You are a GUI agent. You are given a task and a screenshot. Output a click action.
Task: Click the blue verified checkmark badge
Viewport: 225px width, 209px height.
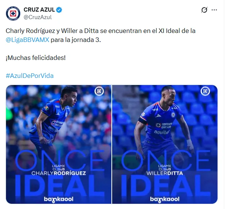(59, 10)
